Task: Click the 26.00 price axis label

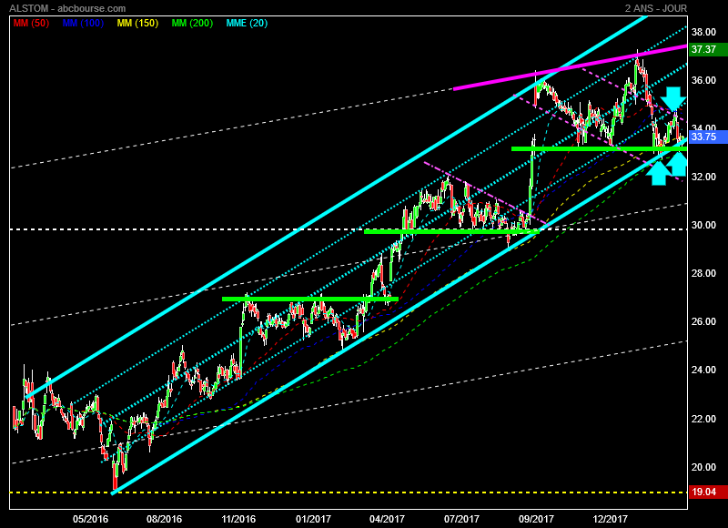Action: pos(703,322)
